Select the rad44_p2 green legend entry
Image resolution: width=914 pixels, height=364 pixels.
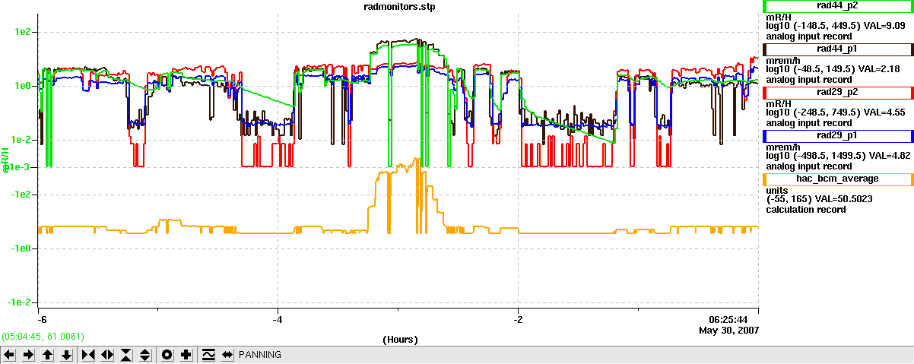838,5
